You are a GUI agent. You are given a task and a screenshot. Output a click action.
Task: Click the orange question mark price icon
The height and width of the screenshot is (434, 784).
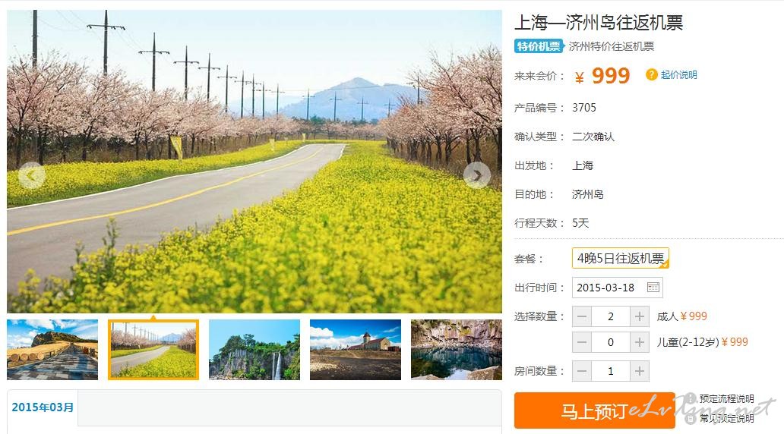coord(651,75)
